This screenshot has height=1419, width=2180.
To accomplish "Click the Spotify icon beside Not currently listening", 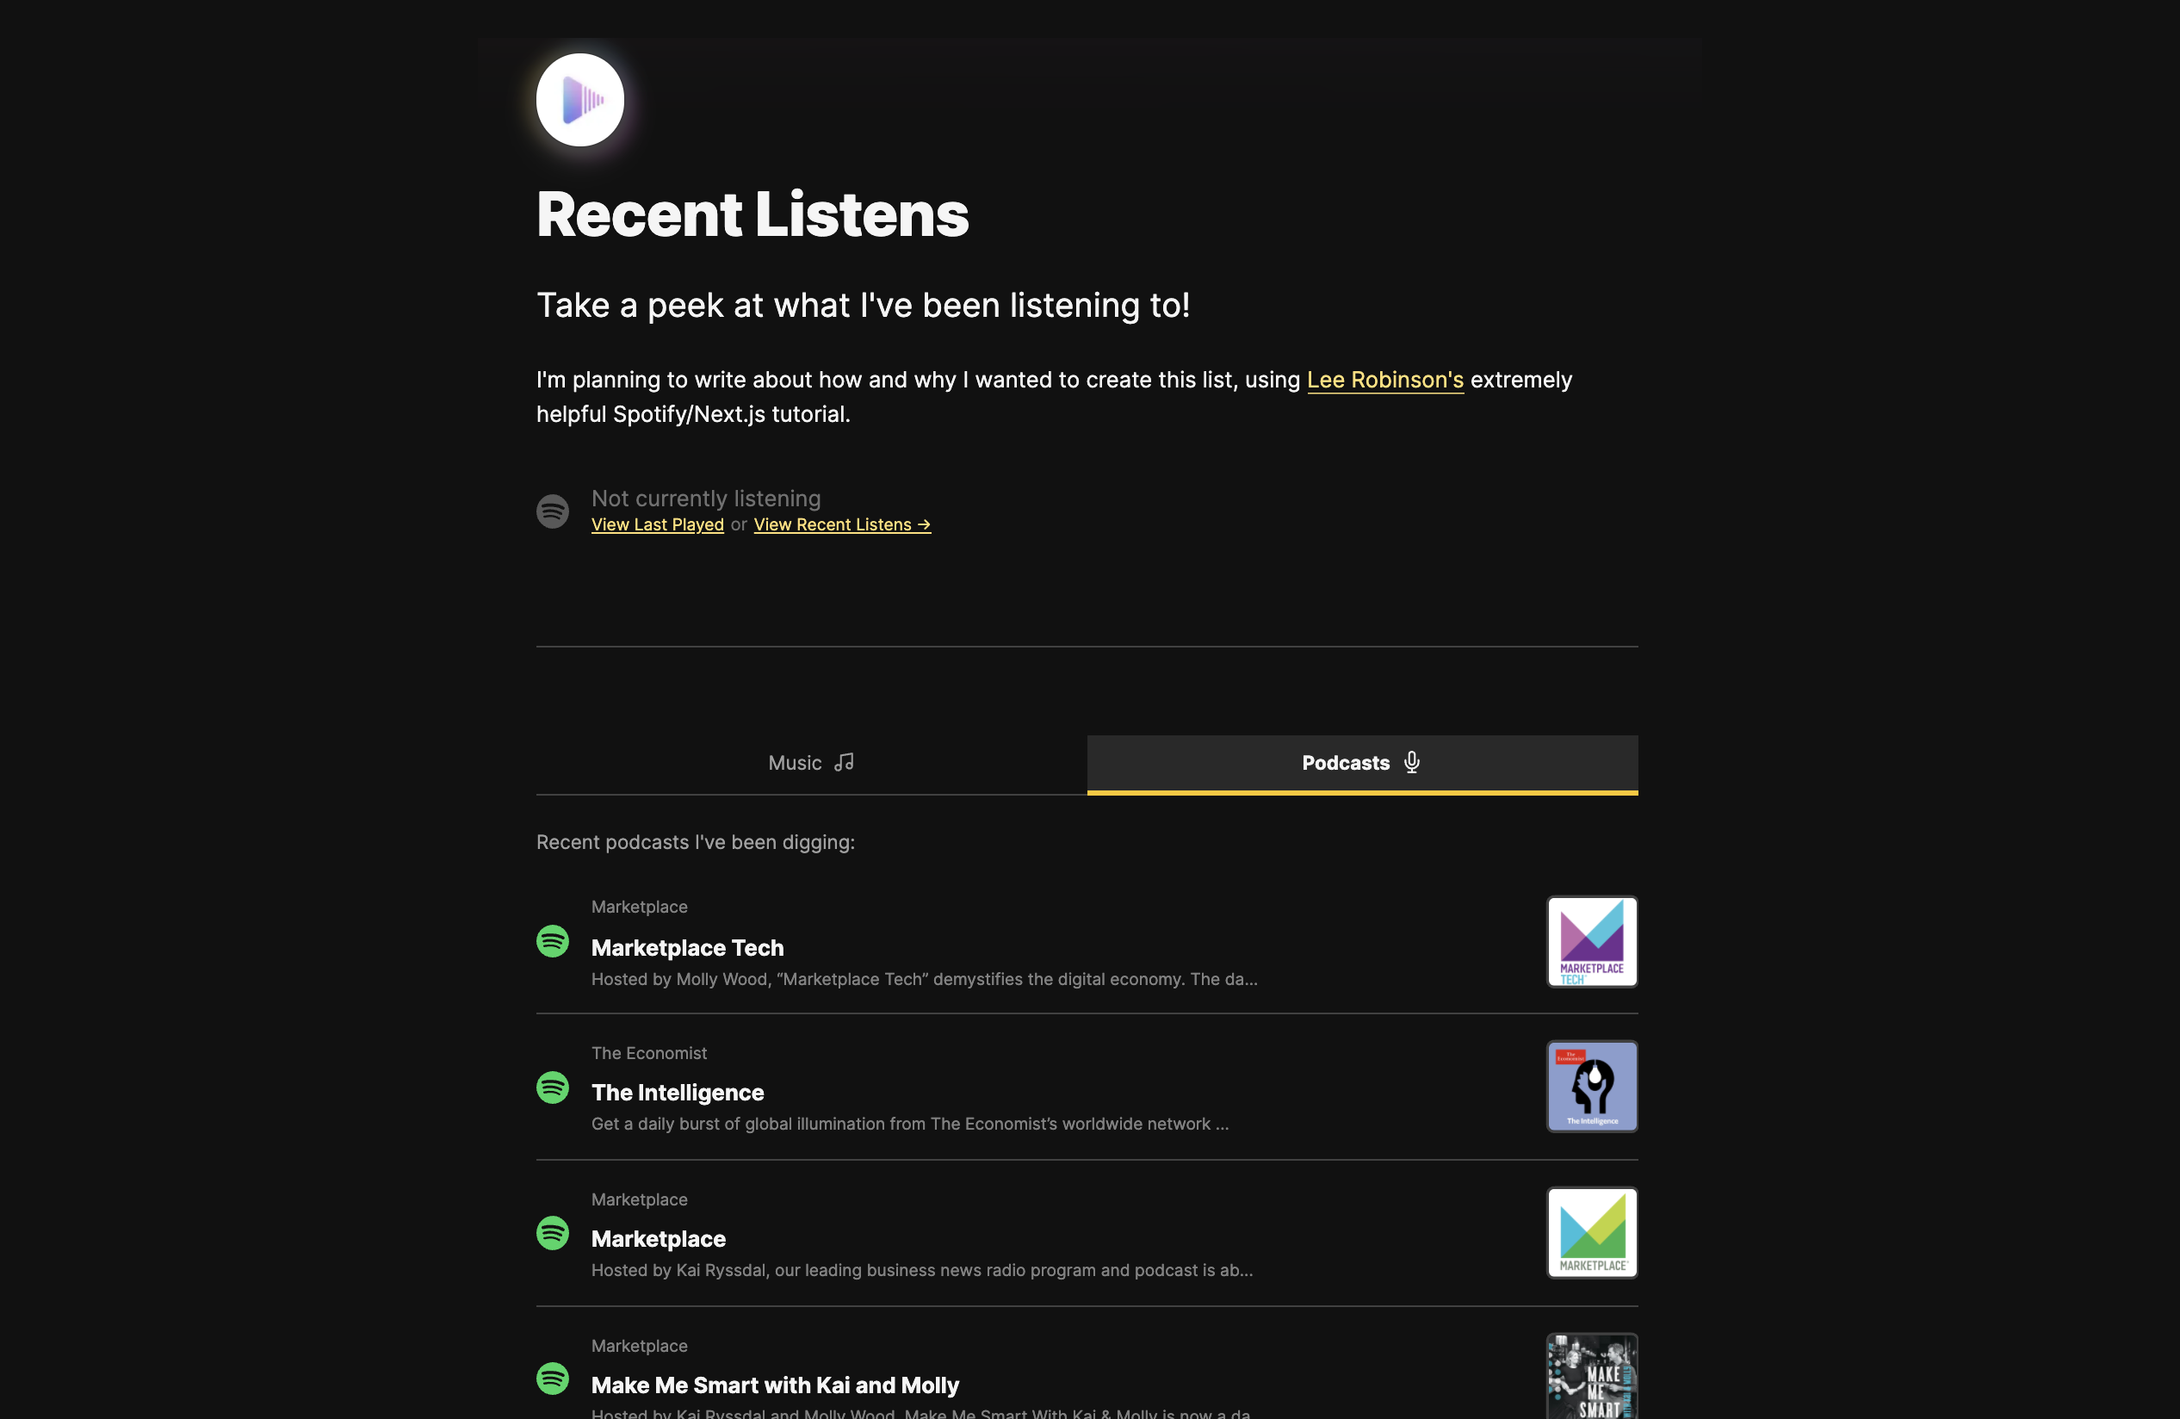I will [553, 511].
